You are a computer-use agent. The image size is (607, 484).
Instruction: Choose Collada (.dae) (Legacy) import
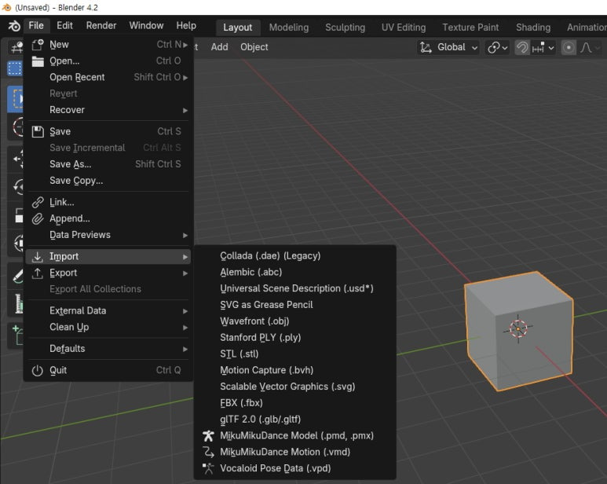[x=294, y=256]
